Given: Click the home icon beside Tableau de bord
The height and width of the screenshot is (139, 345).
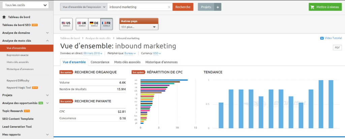Looking at the screenshot, I should (x=4, y=17).
